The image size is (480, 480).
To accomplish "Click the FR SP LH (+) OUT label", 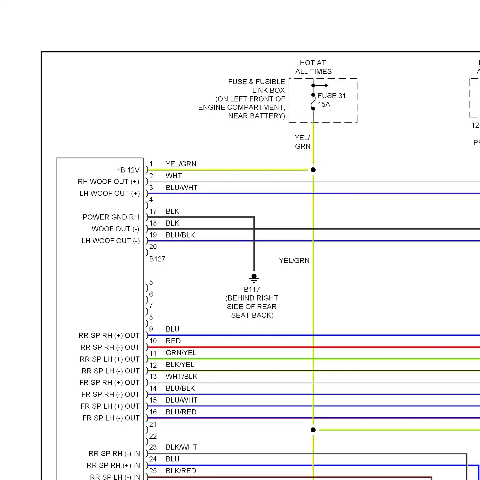I will click(x=110, y=406).
